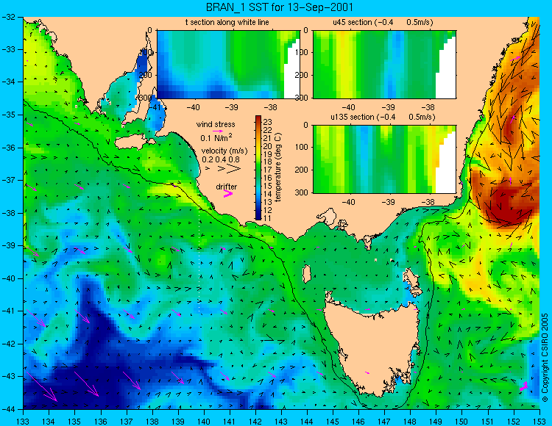
Task: Open the u45 velocity section inset plot
Action: pos(384,65)
